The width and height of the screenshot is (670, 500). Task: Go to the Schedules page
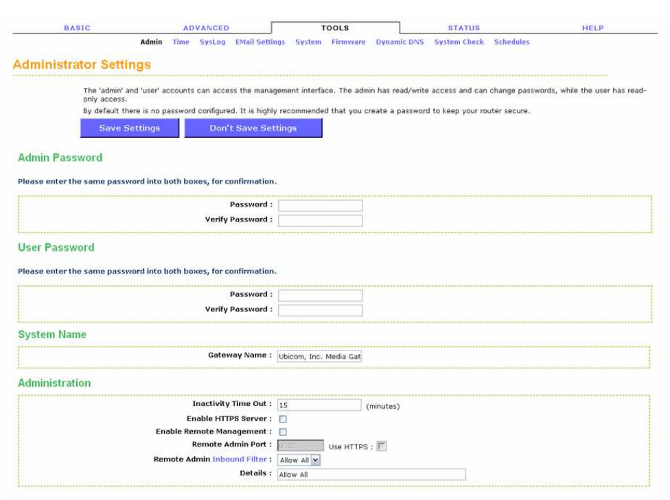tap(511, 42)
